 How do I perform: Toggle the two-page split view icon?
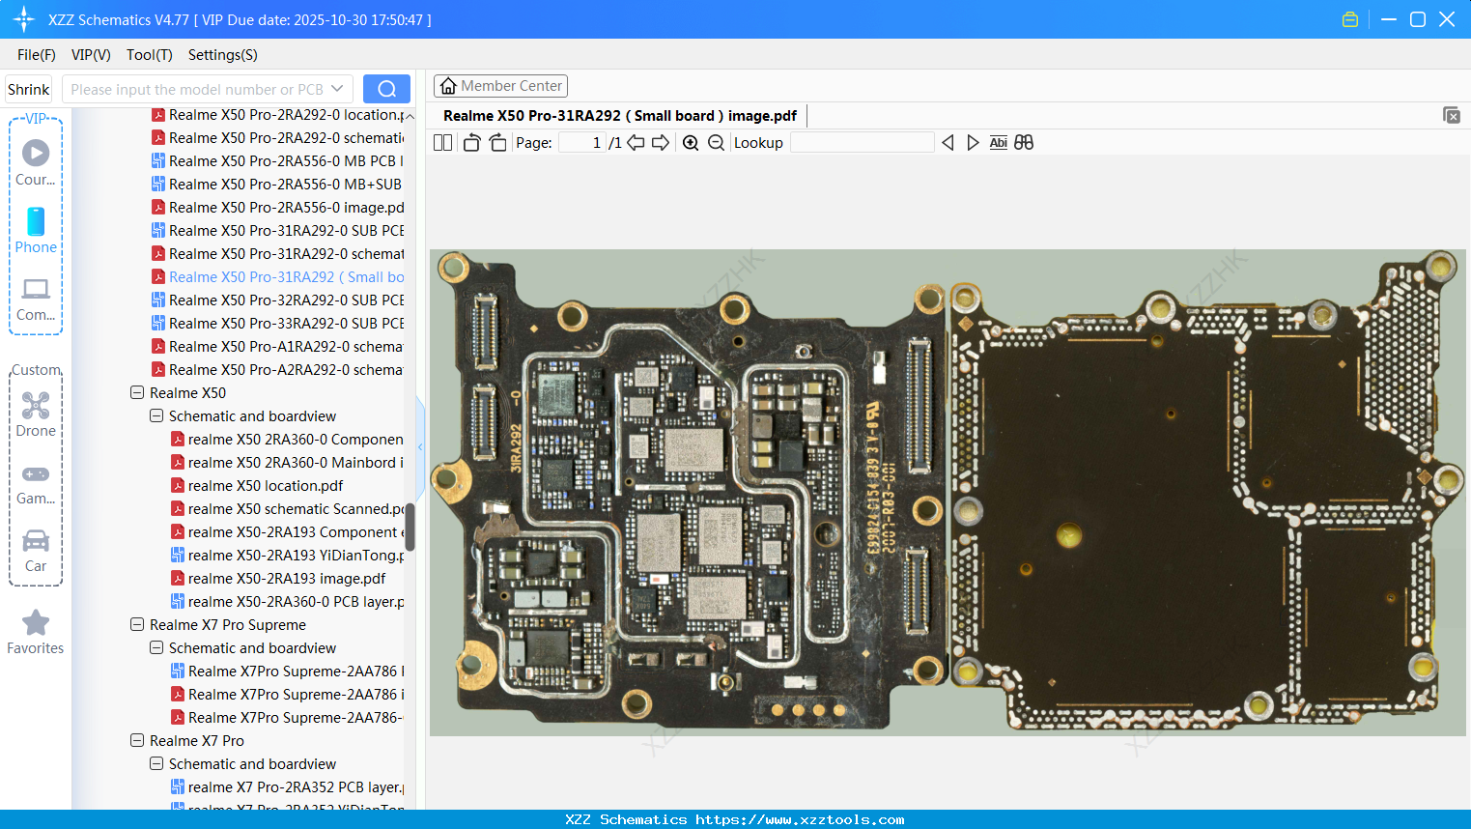click(x=443, y=143)
